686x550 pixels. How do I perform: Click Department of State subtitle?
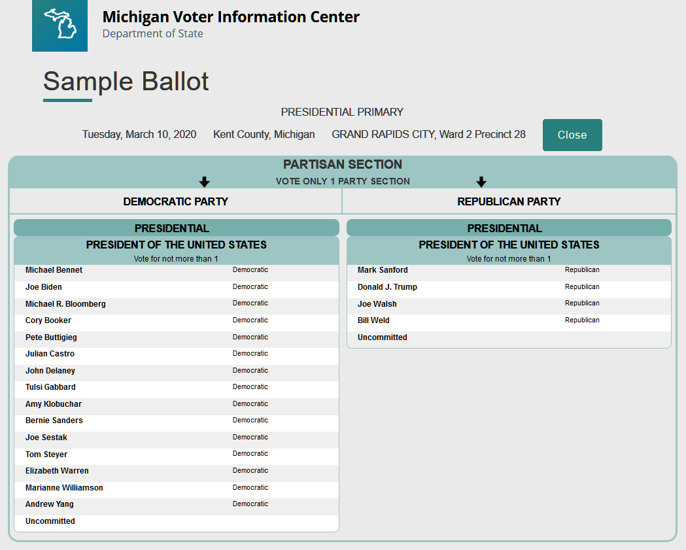152,33
